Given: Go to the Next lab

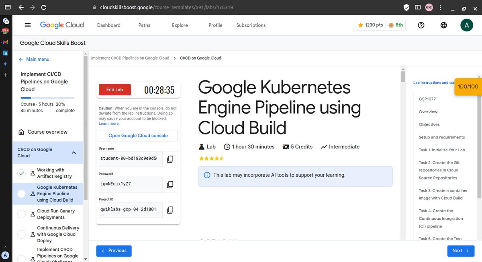Looking at the screenshot, I should coord(461,250).
